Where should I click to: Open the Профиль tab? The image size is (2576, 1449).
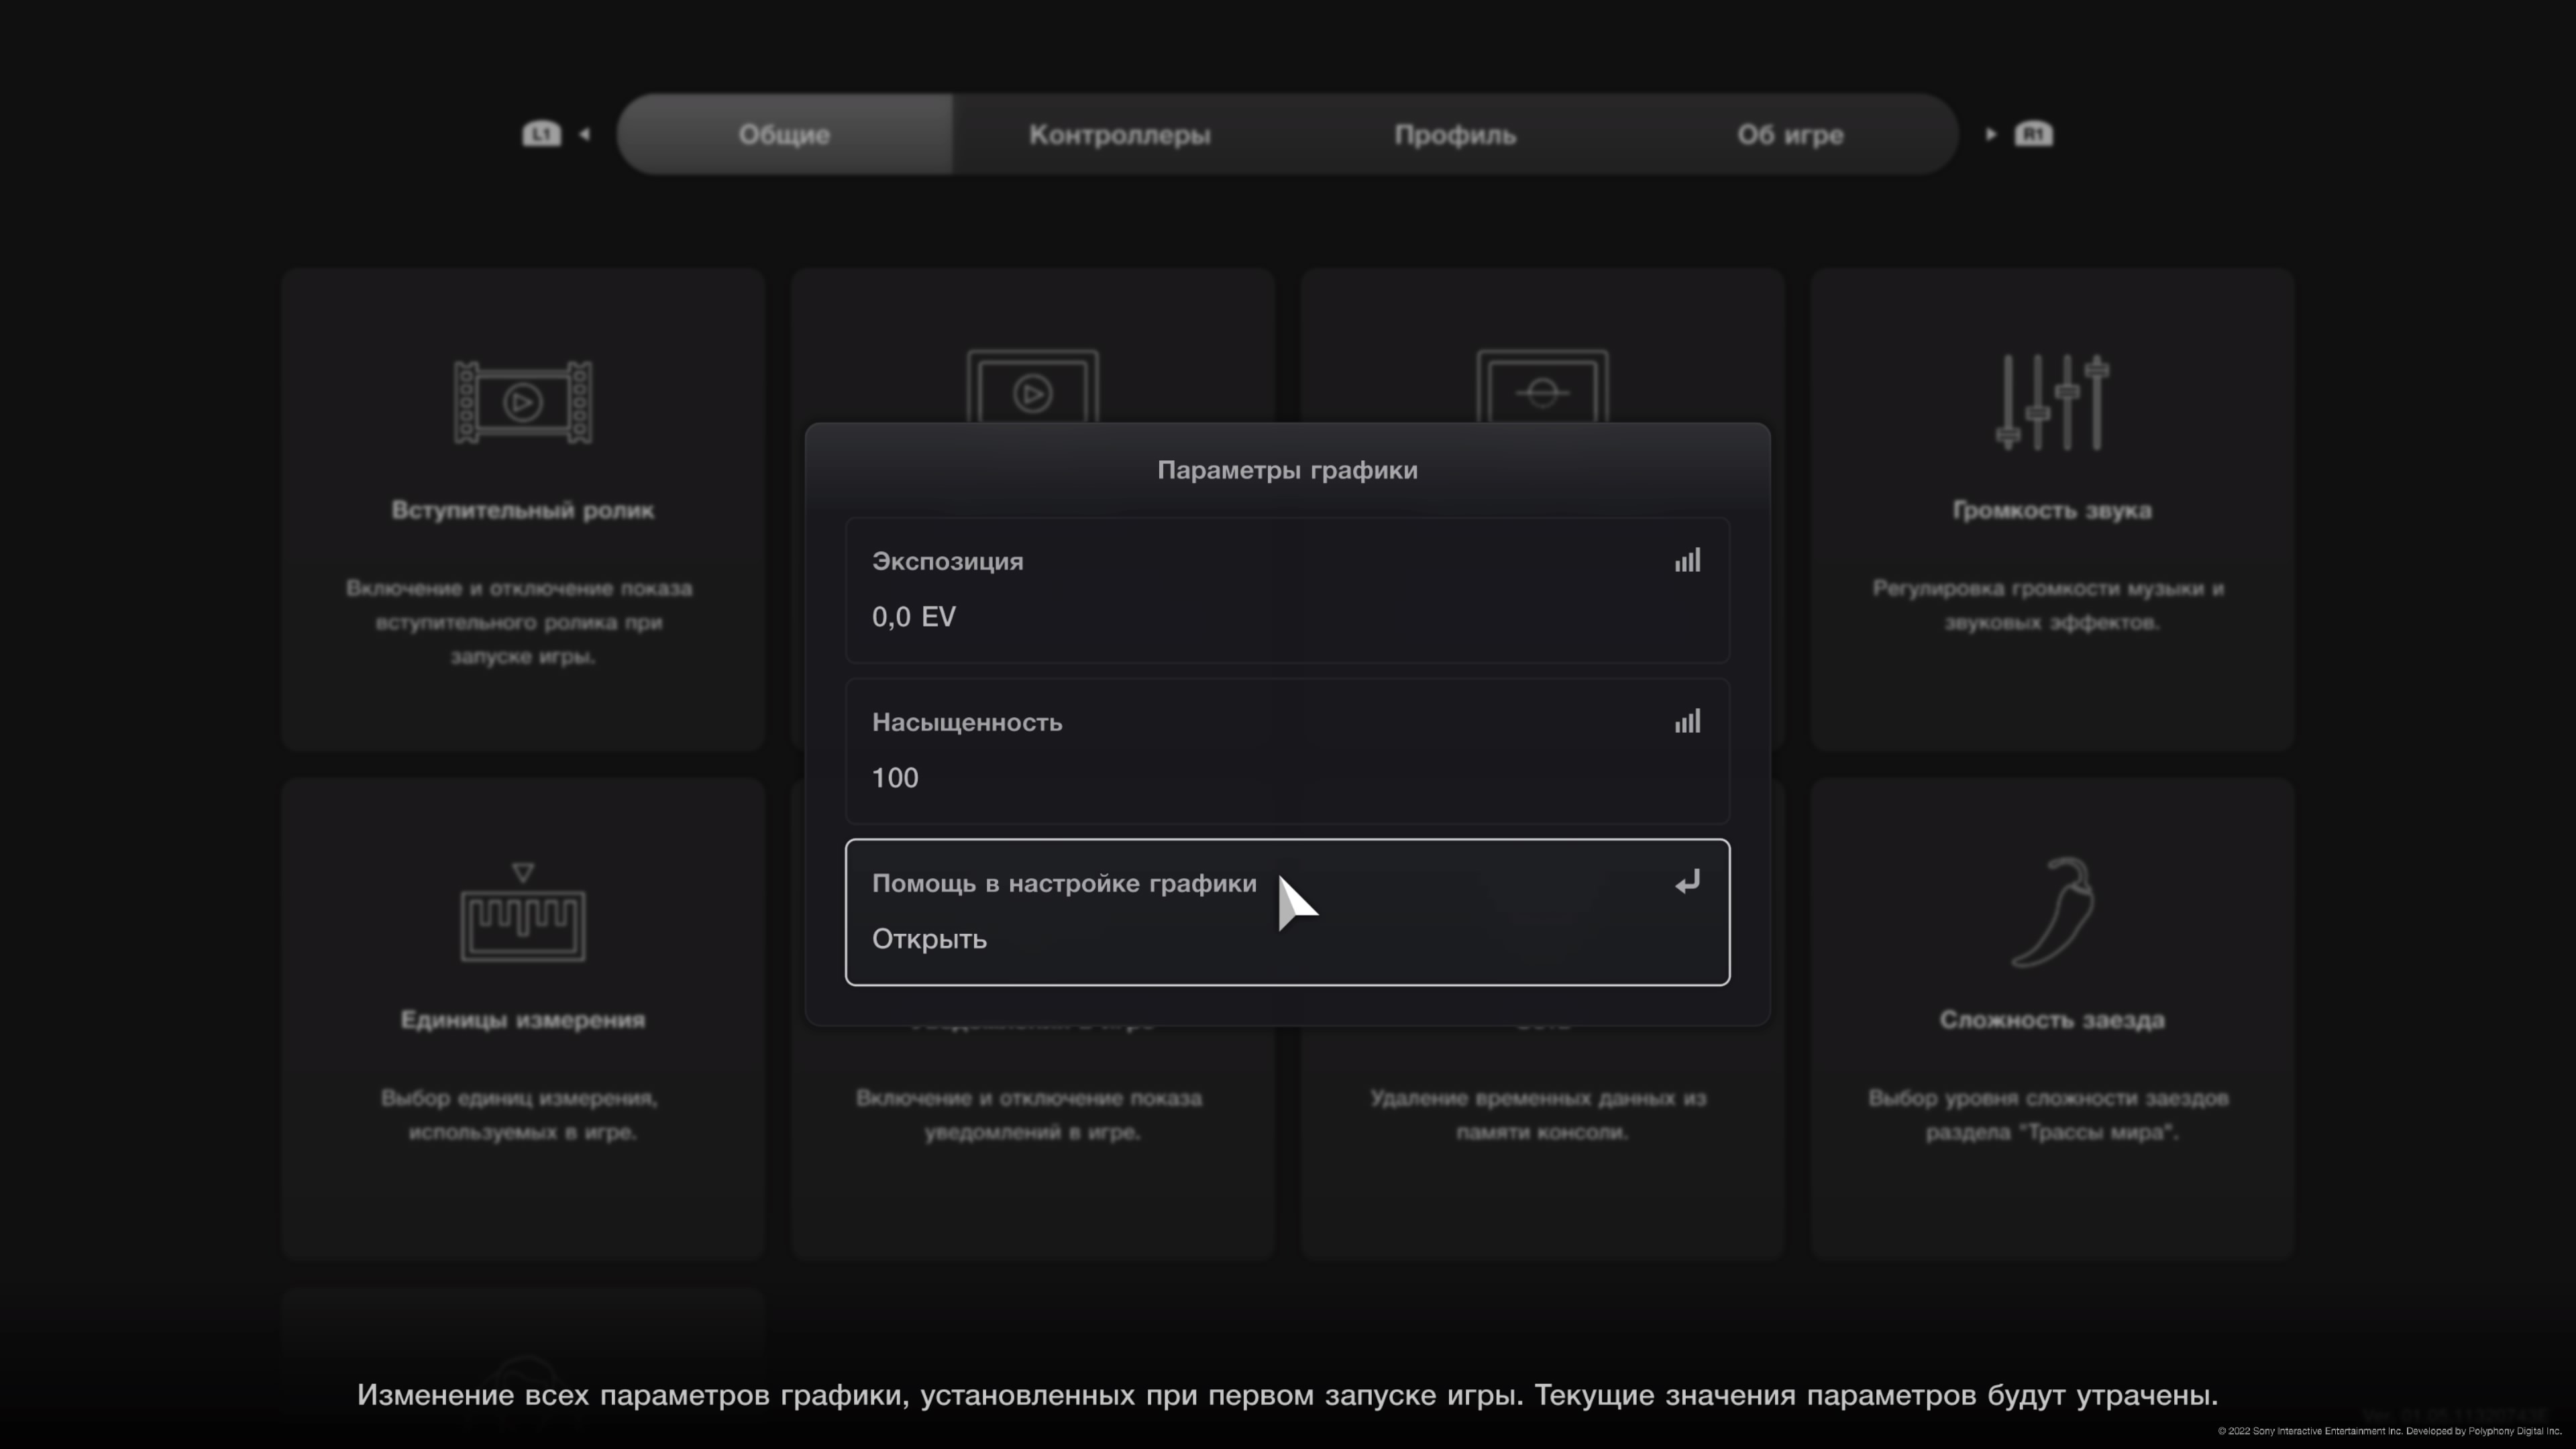pos(1455,134)
